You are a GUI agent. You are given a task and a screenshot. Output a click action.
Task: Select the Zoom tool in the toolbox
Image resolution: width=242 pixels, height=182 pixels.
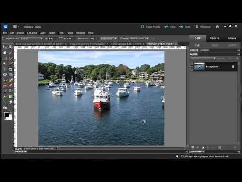(10, 47)
